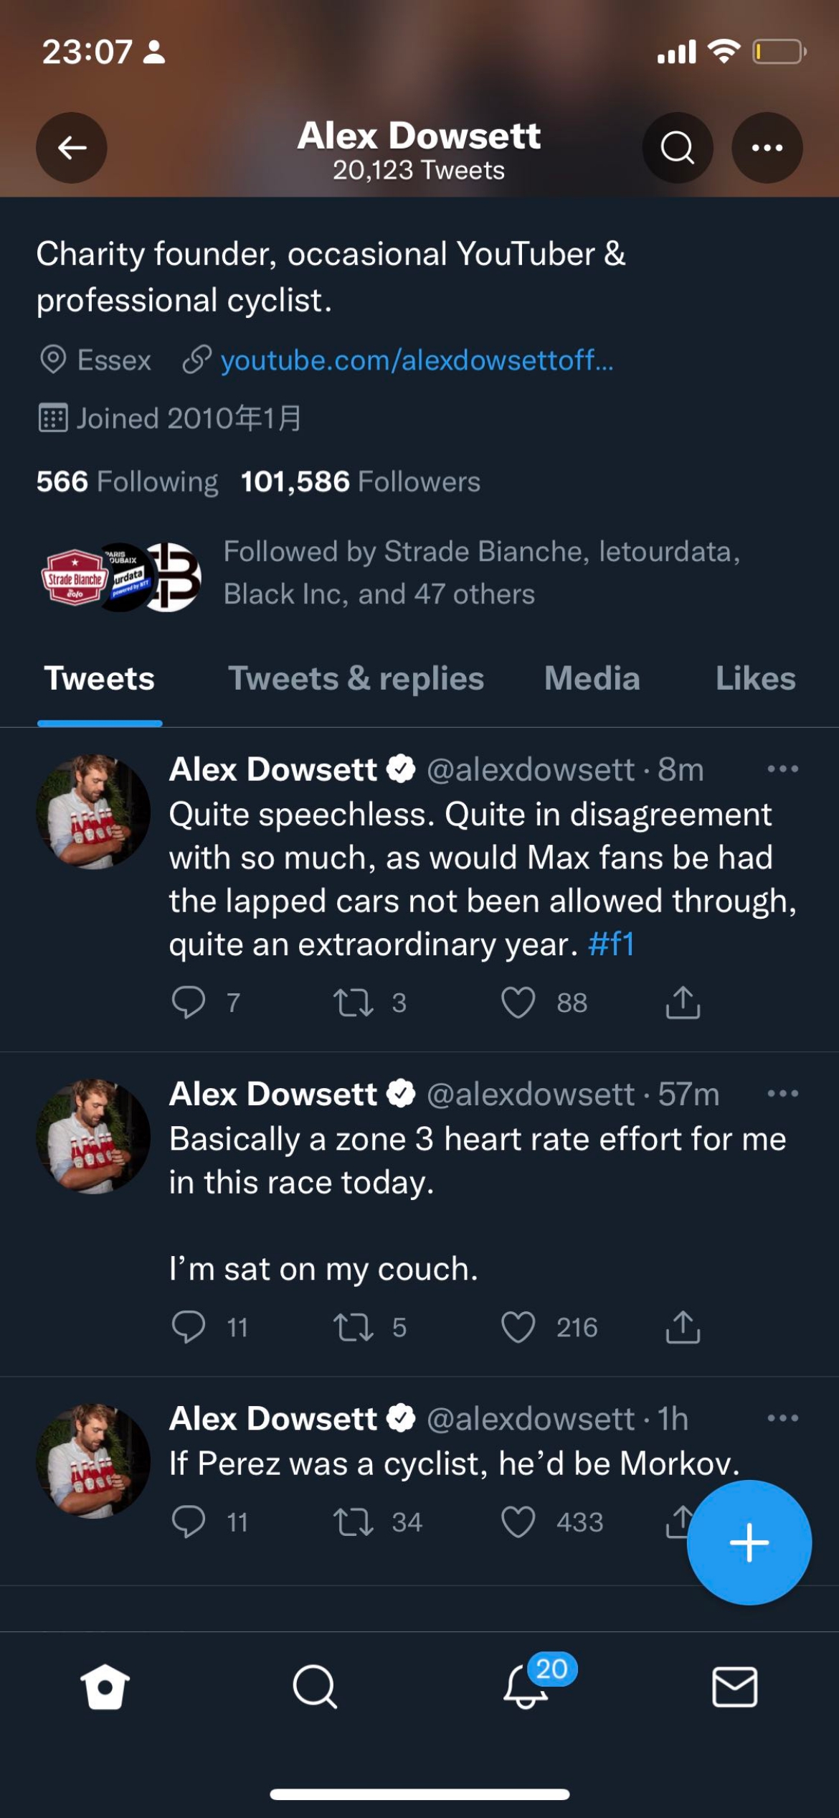Image resolution: width=839 pixels, height=1818 pixels.
Task: Switch to the Tweets & replies tab
Action: click(356, 679)
